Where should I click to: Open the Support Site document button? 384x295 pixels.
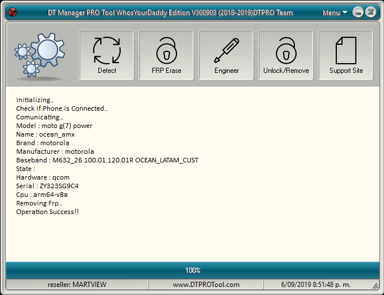[x=345, y=55]
